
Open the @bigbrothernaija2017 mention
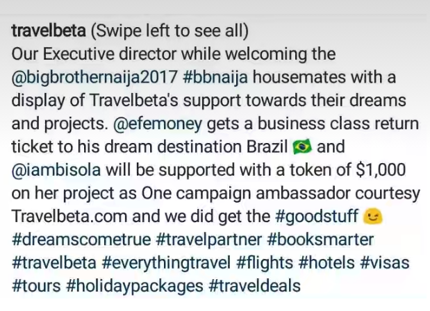(94, 78)
